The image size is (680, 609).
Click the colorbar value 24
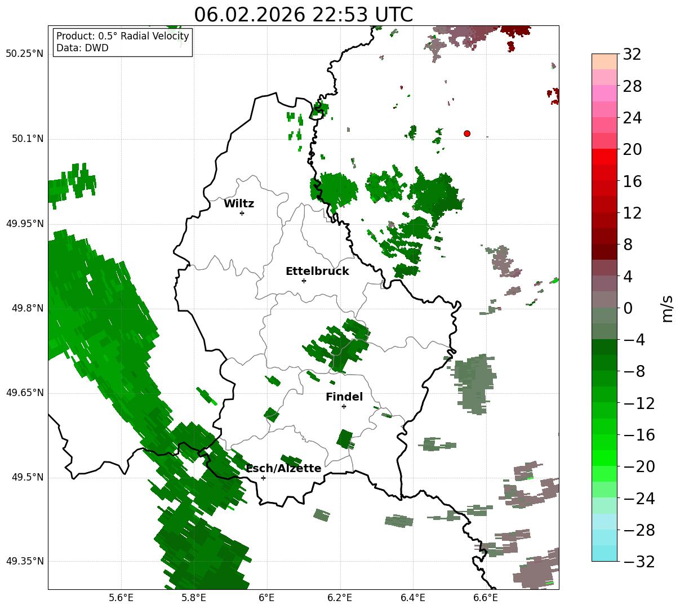click(x=632, y=118)
